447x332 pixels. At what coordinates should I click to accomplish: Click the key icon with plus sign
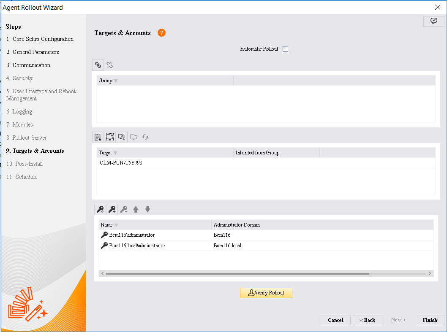pyautogui.click(x=112, y=209)
